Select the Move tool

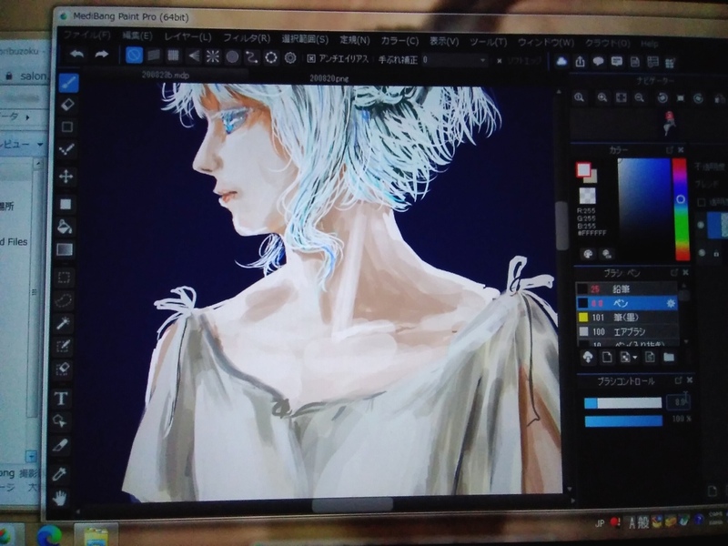pyautogui.click(x=66, y=177)
